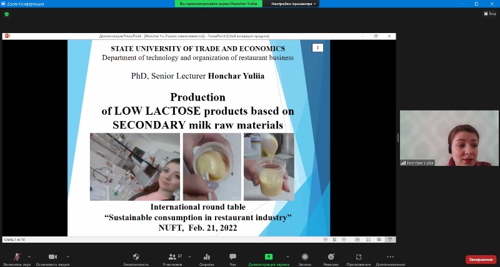Open audio options arrow next to microphone

point(29,256)
